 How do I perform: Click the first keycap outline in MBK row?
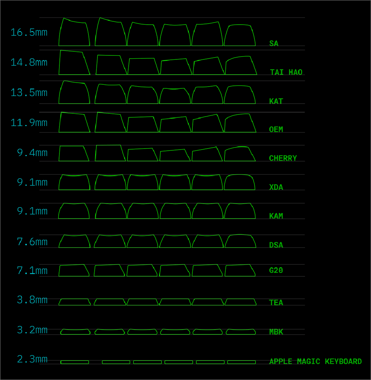pyautogui.click(x=75, y=332)
